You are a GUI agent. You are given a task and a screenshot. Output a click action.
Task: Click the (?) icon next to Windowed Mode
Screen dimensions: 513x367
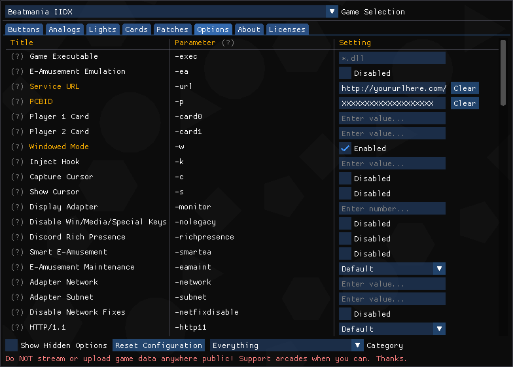pos(17,147)
